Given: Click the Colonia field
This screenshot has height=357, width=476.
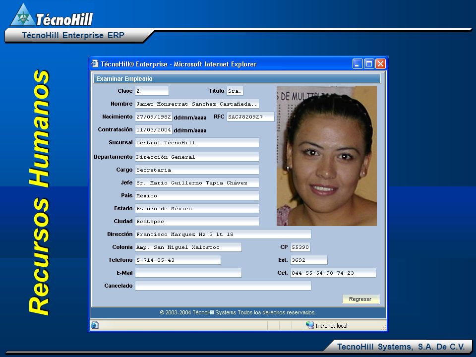Looking at the screenshot, I should 188,247.
